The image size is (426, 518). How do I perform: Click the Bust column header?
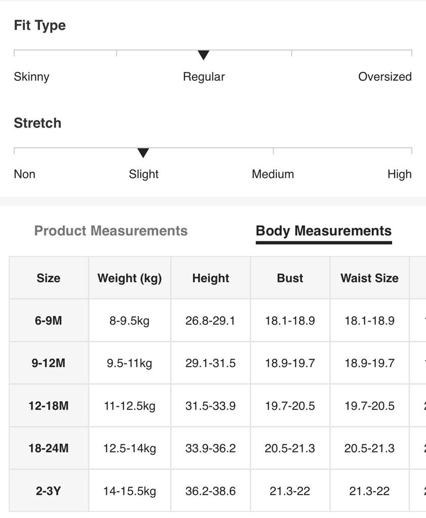(x=290, y=278)
